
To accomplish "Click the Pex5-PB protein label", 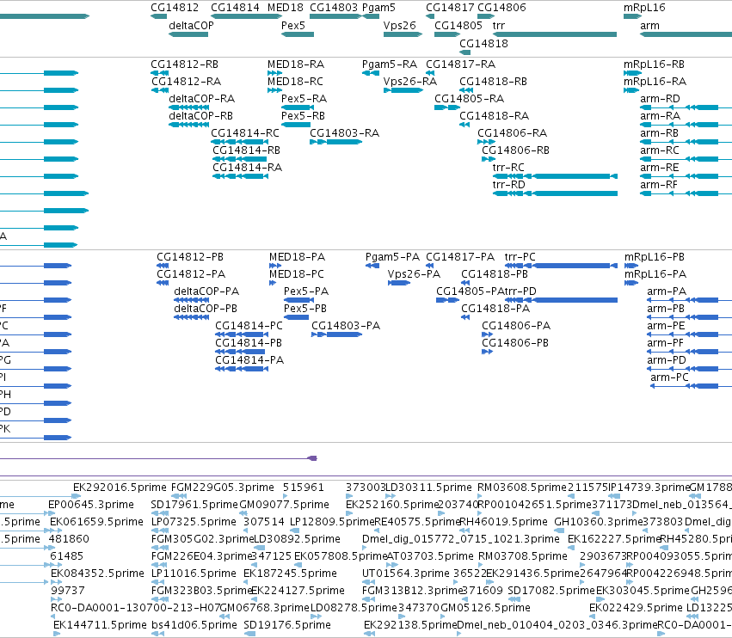I will tap(305, 309).
